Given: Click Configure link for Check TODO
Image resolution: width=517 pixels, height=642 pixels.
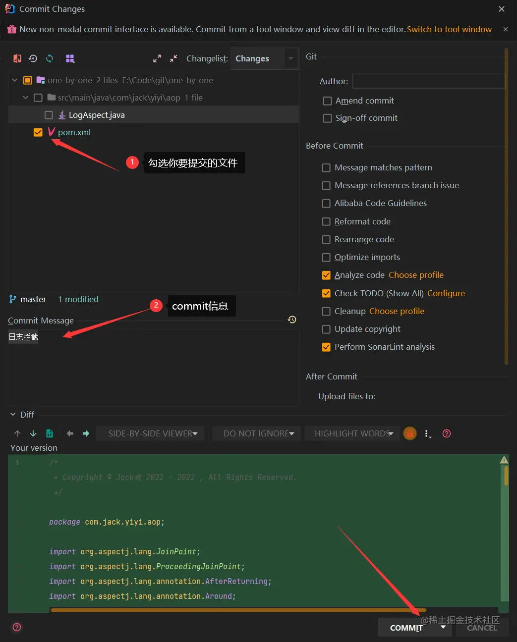Looking at the screenshot, I should pyautogui.click(x=446, y=293).
